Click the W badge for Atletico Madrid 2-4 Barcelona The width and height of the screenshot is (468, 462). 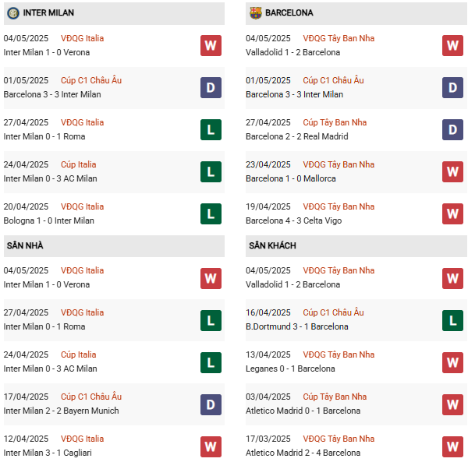452,446
